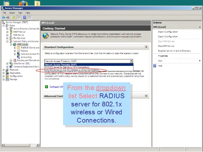Click the Configure NAP link
The height and width of the screenshot is (152, 203).
point(56,87)
